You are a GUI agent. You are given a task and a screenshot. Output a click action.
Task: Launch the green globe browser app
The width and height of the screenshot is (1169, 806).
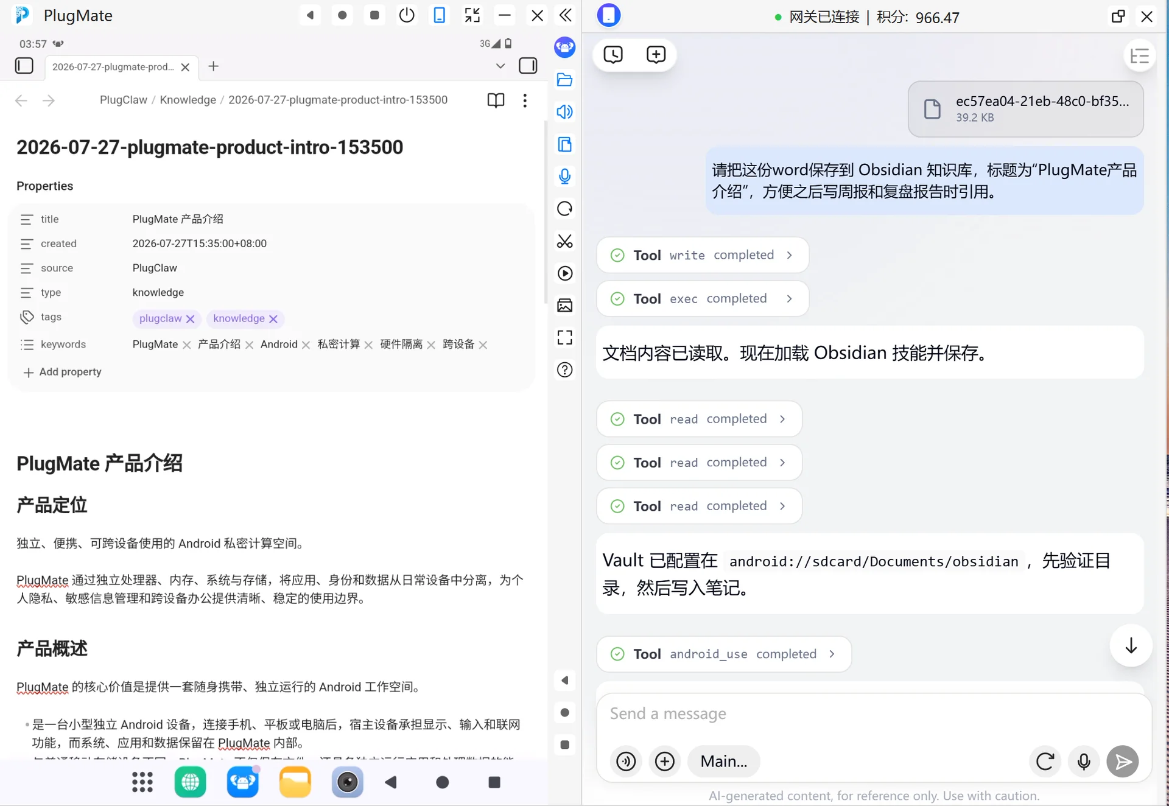pyautogui.click(x=191, y=782)
